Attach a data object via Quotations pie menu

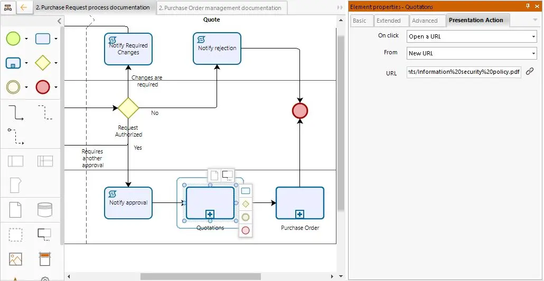click(x=214, y=176)
